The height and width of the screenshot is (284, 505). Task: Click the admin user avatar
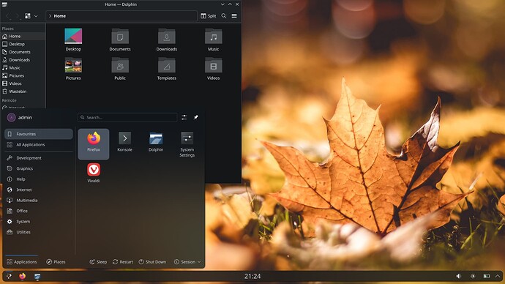(x=11, y=118)
